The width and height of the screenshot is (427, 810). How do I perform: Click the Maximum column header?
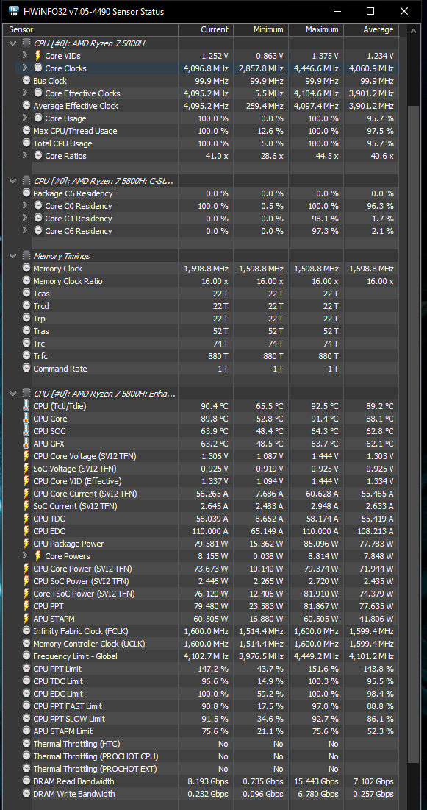(x=317, y=30)
